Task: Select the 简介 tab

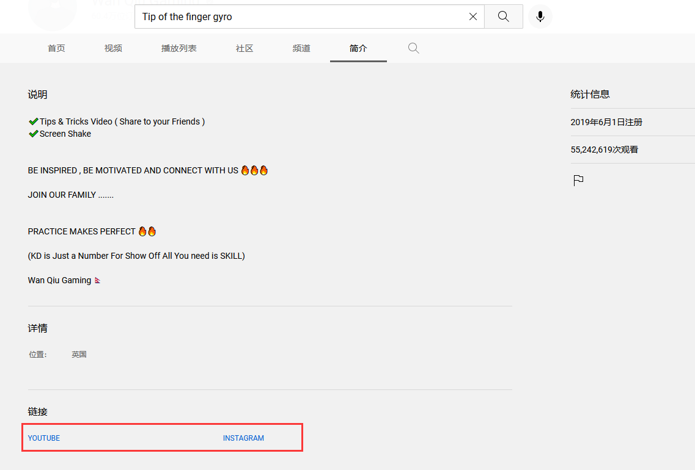Action: 358,48
